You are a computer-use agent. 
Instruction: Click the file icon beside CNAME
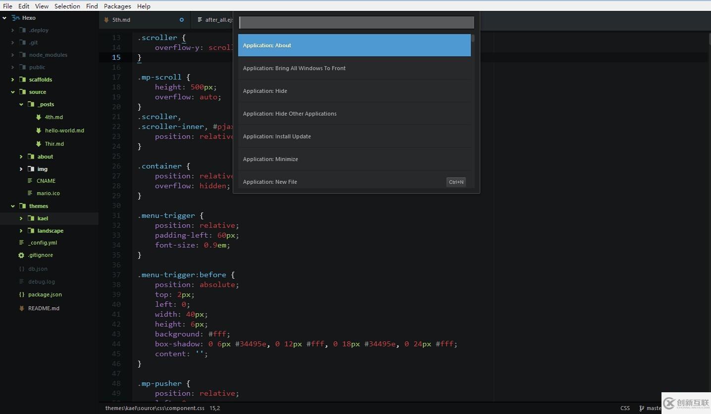click(x=30, y=181)
